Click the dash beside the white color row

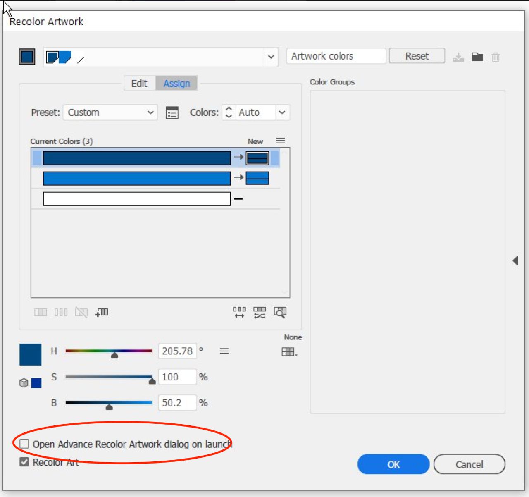(238, 199)
